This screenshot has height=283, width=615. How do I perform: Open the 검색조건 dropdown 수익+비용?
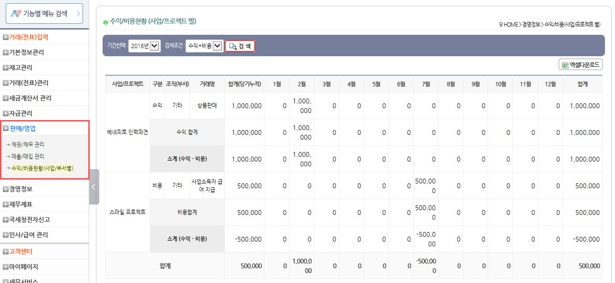(x=204, y=46)
